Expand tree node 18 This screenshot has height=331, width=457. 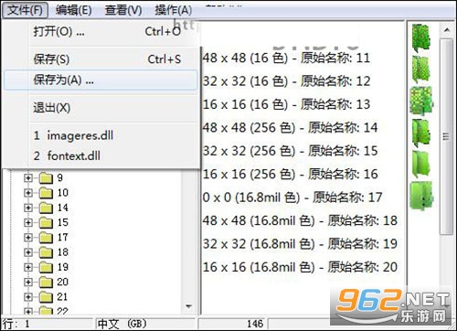(x=28, y=252)
